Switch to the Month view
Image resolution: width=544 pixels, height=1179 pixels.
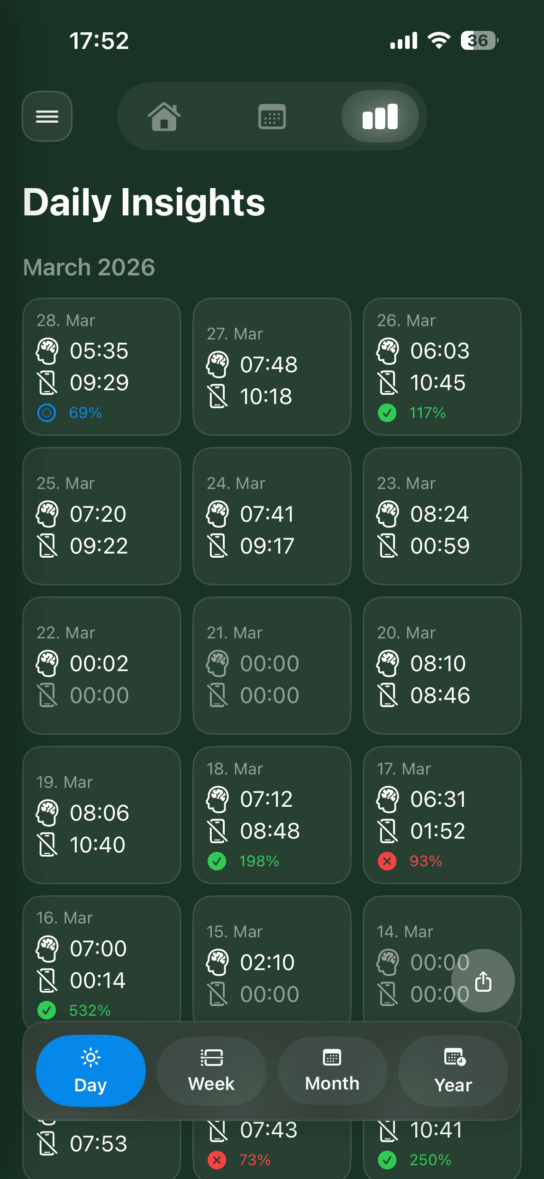point(332,1071)
